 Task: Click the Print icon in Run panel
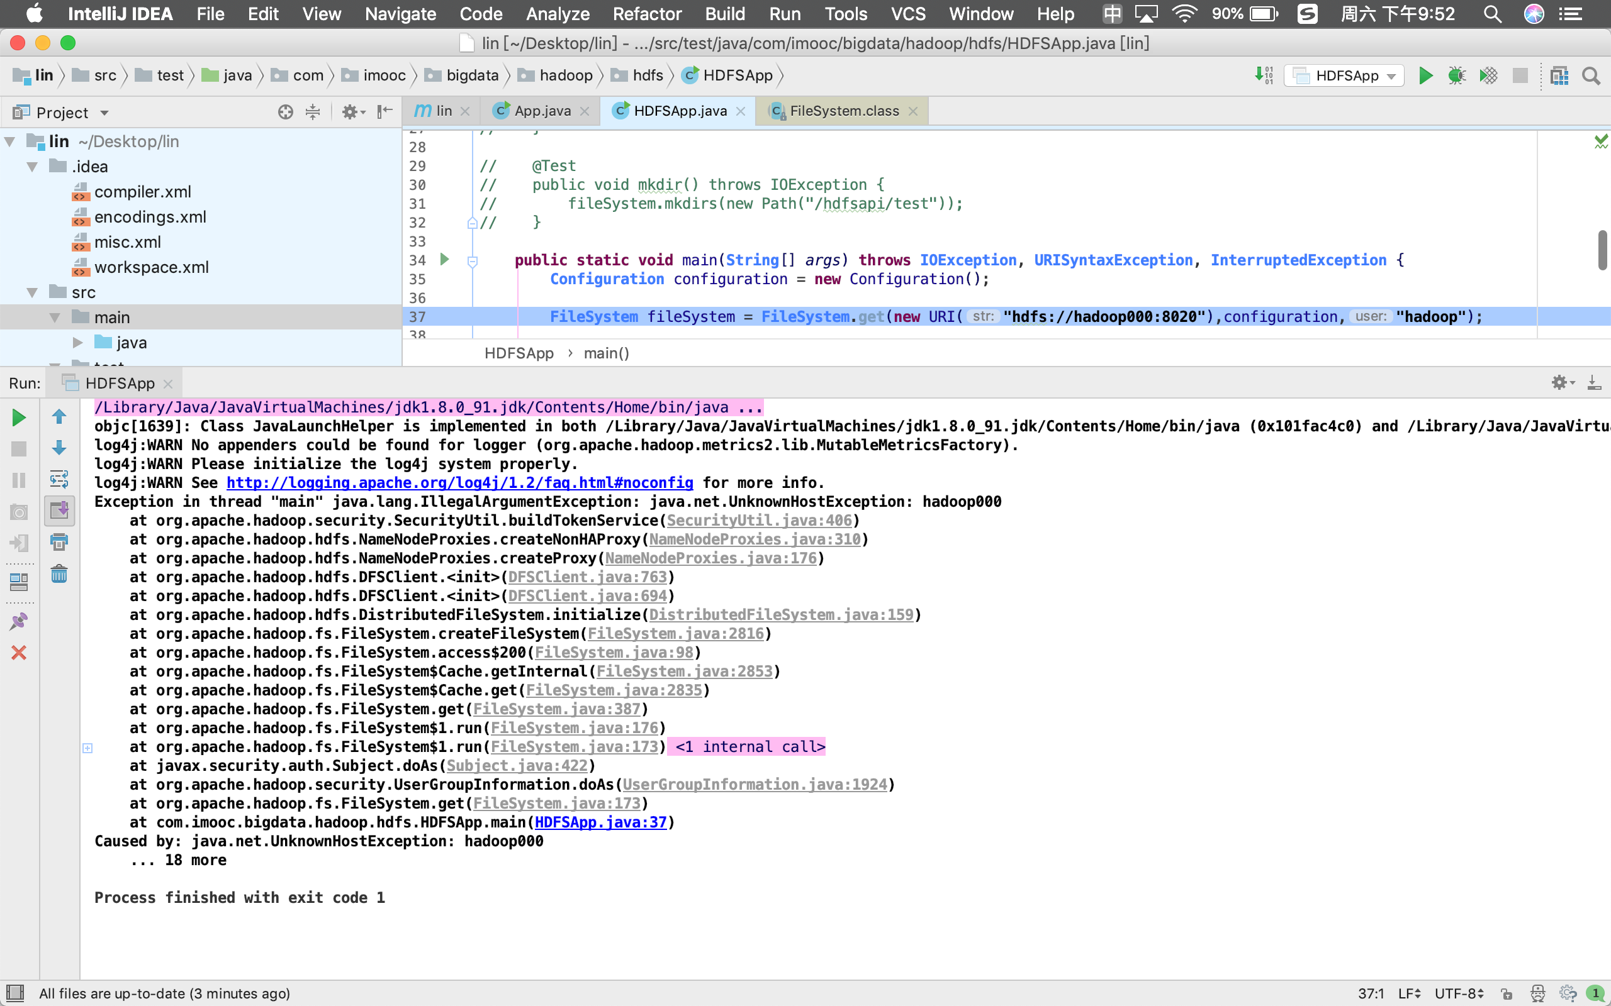click(59, 542)
